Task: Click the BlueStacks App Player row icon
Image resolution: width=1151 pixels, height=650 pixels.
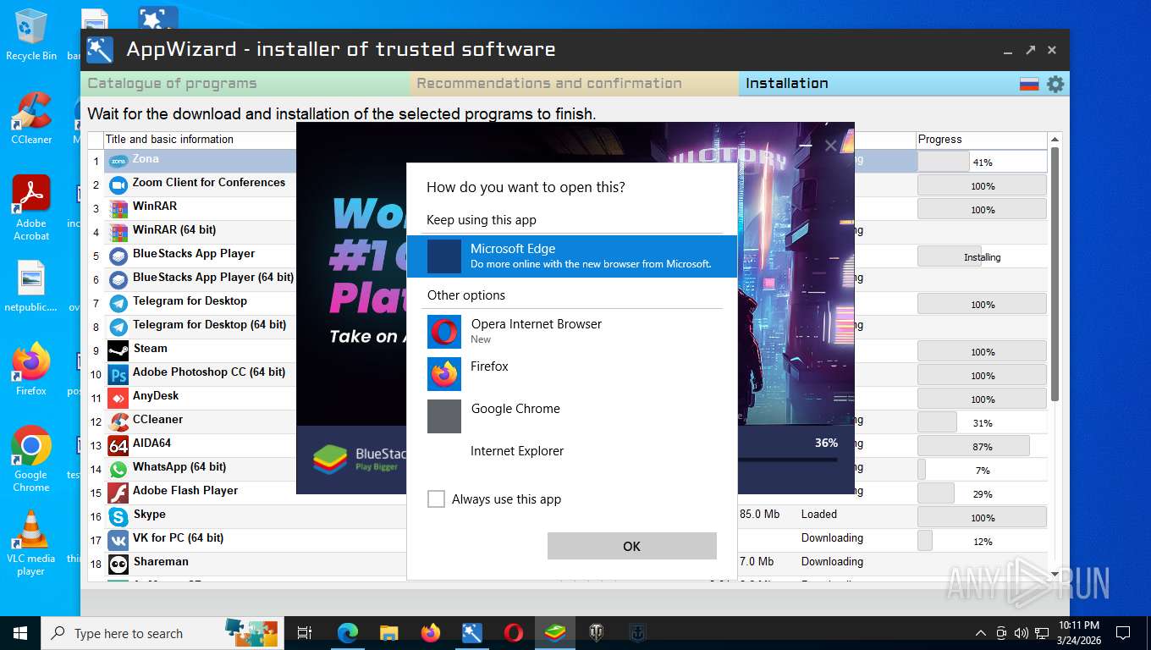Action: [x=118, y=256]
